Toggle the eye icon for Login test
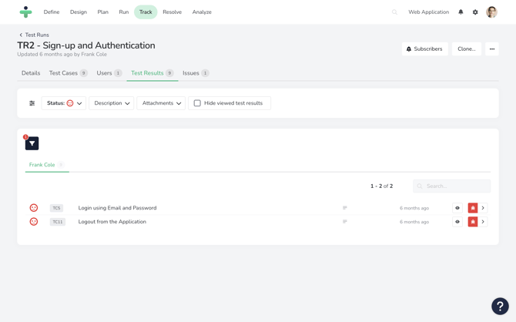The image size is (516, 322). [x=457, y=208]
